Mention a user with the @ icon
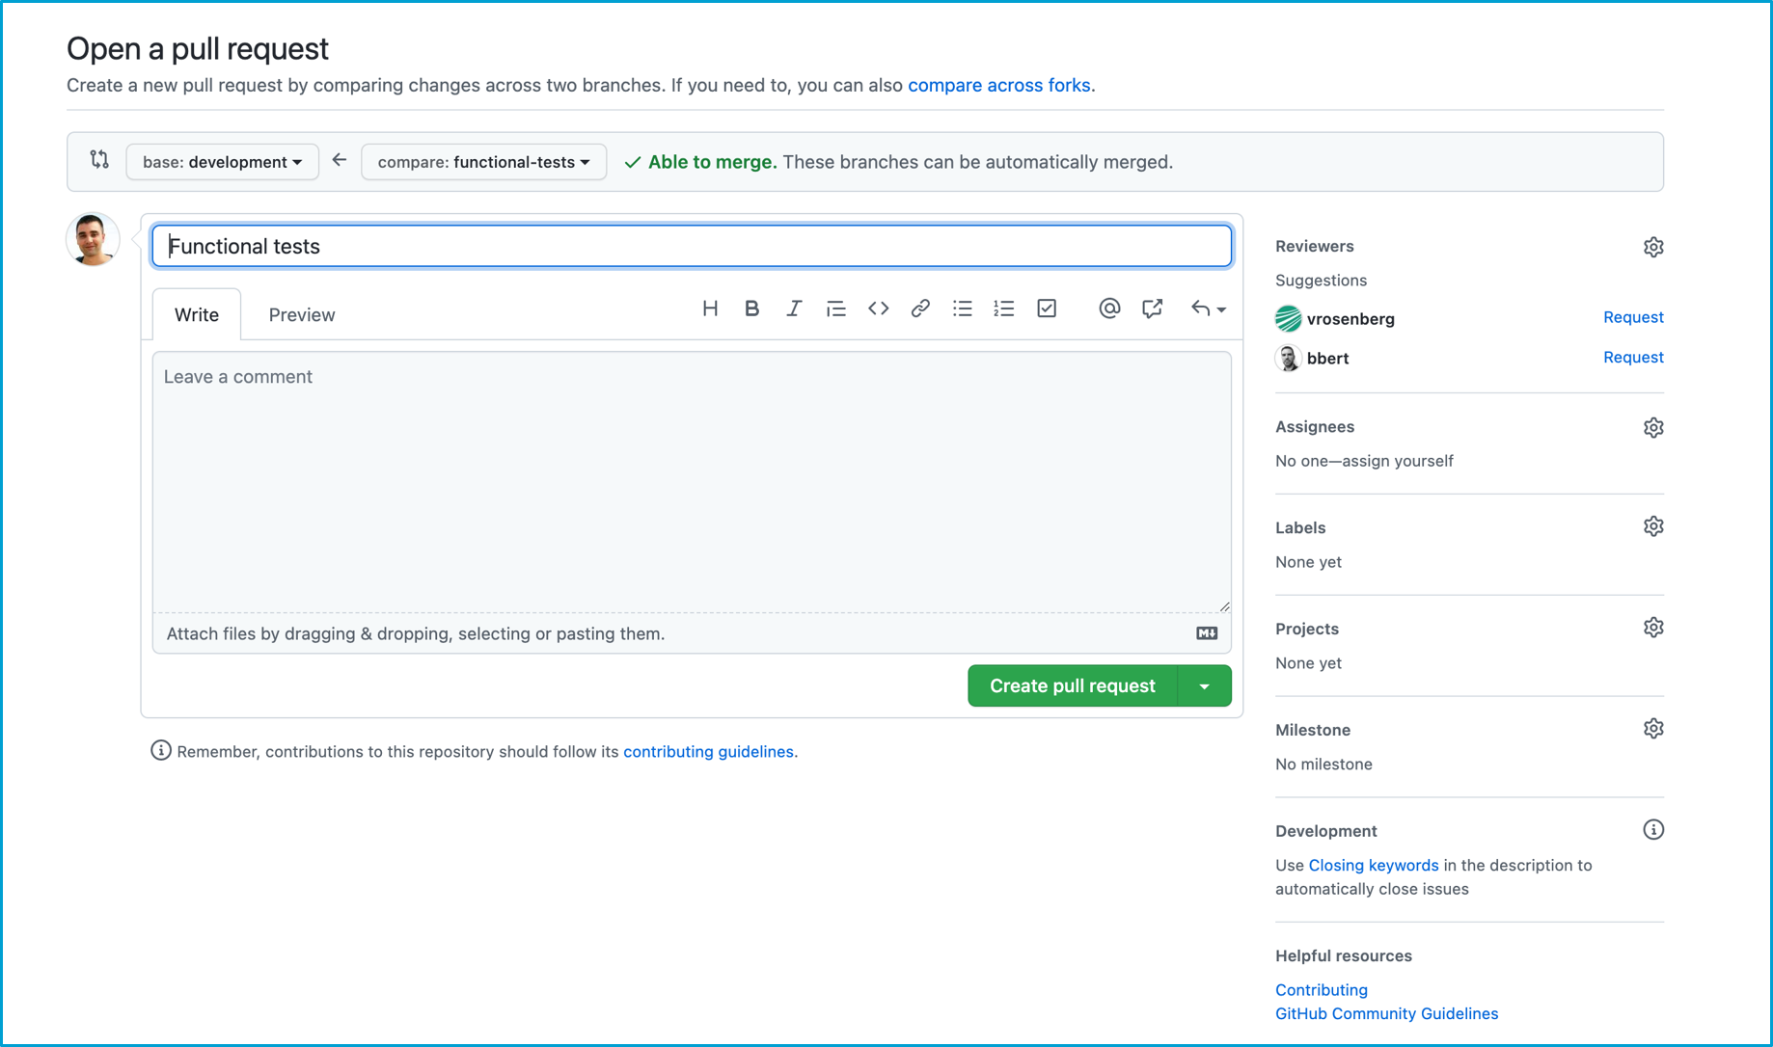The width and height of the screenshot is (1773, 1047). [x=1109, y=309]
